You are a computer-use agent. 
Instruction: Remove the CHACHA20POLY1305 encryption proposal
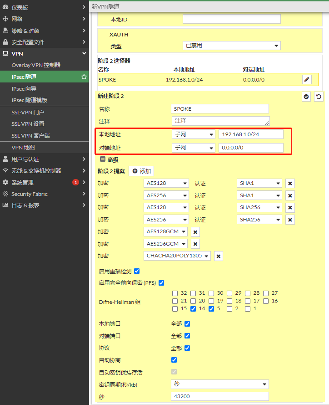click(219, 256)
